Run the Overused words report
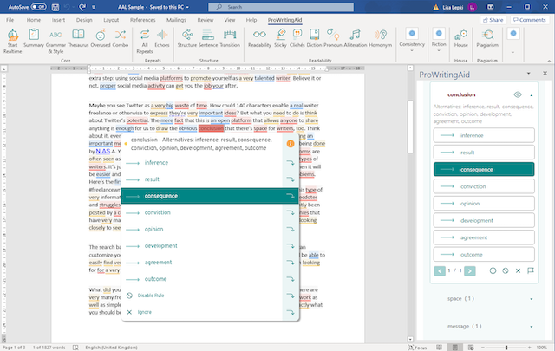The image size is (555, 351). click(101, 38)
